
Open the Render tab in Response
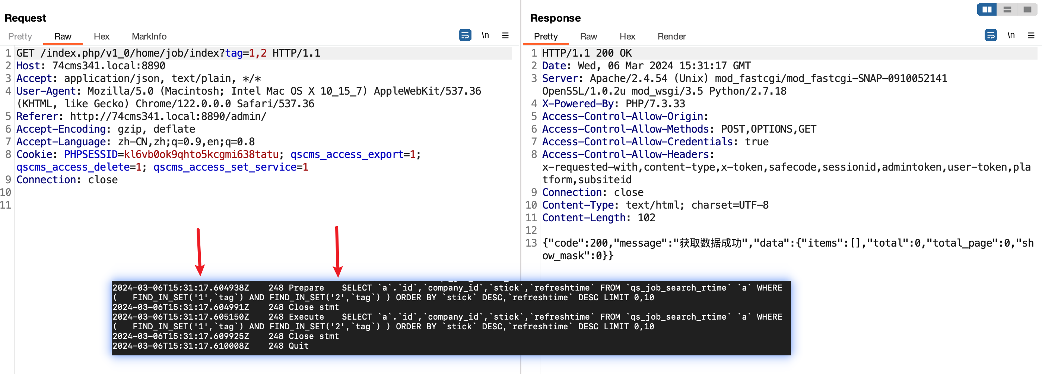click(671, 37)
